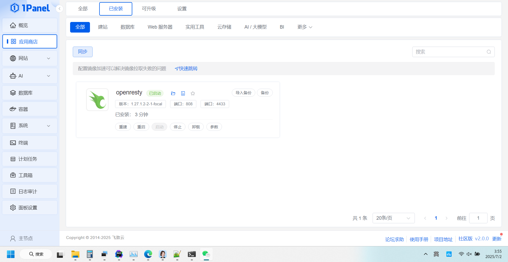Expand the 网站 sidebar menu
508x262 pixels.
pos(30,58)
